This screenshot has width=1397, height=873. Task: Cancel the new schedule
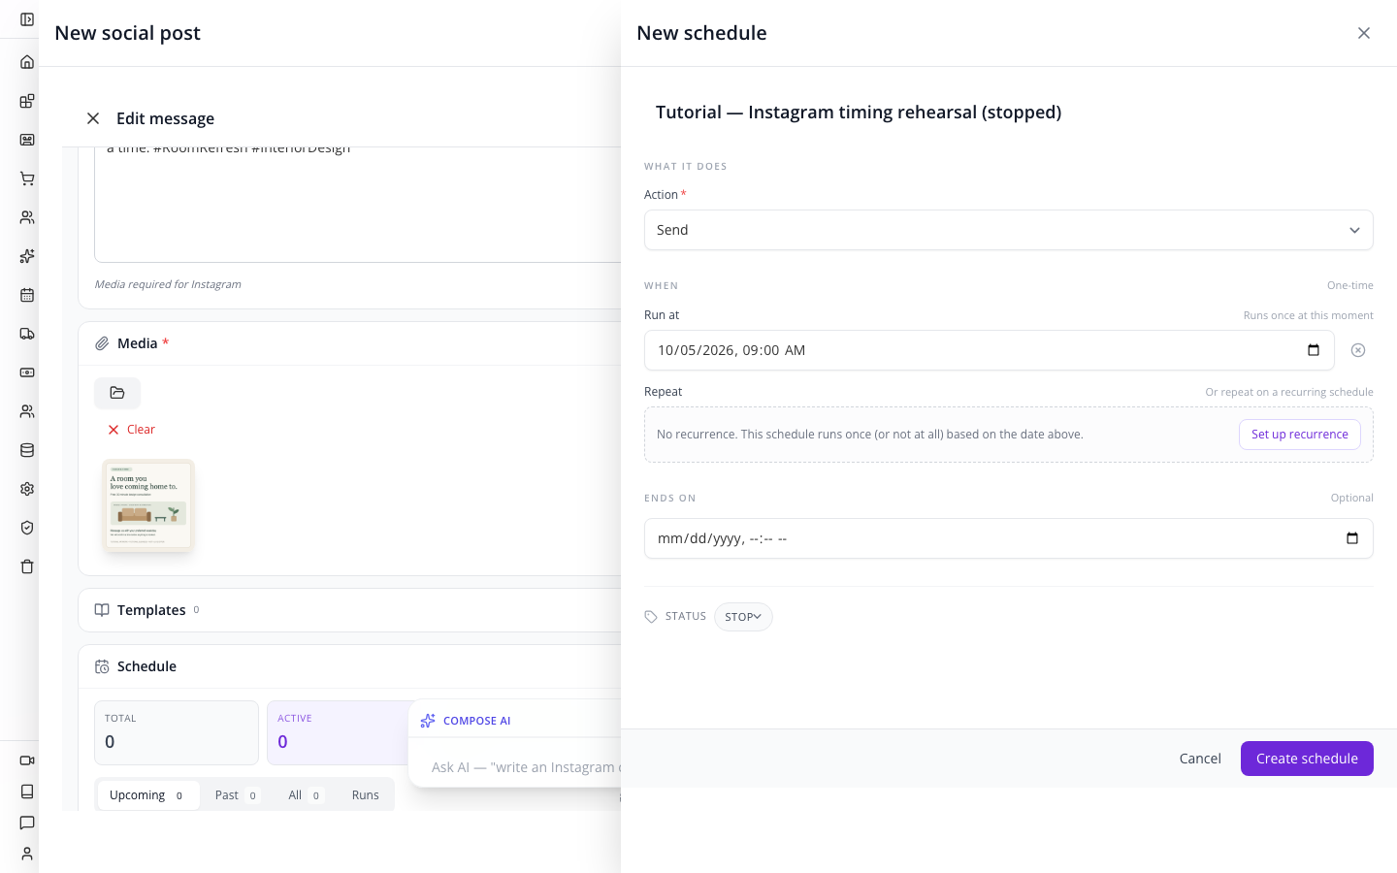[x=1200, y=759]
